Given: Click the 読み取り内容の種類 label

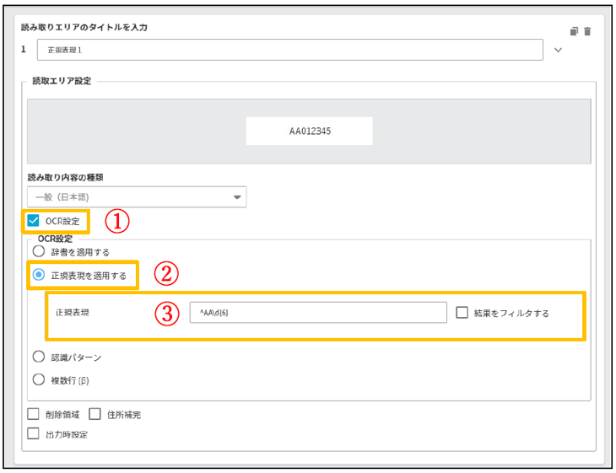Looking at the screenshot, I should (x=71, y=177).
